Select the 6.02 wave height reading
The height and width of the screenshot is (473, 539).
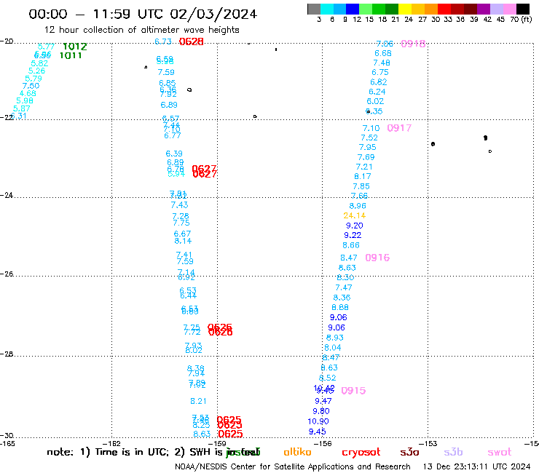click(x=375, y=101)
